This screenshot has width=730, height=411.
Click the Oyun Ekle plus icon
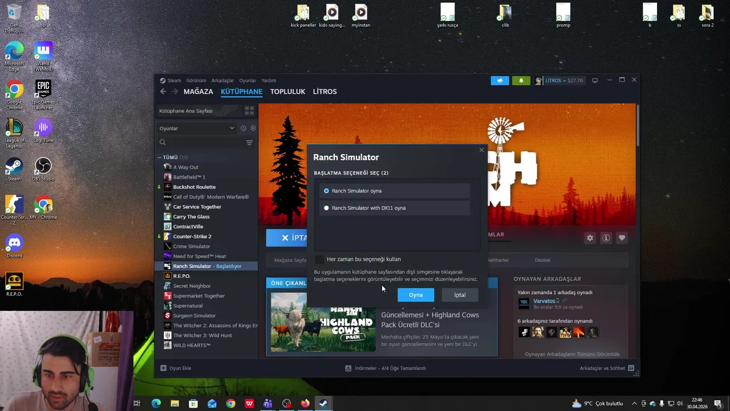163,368
